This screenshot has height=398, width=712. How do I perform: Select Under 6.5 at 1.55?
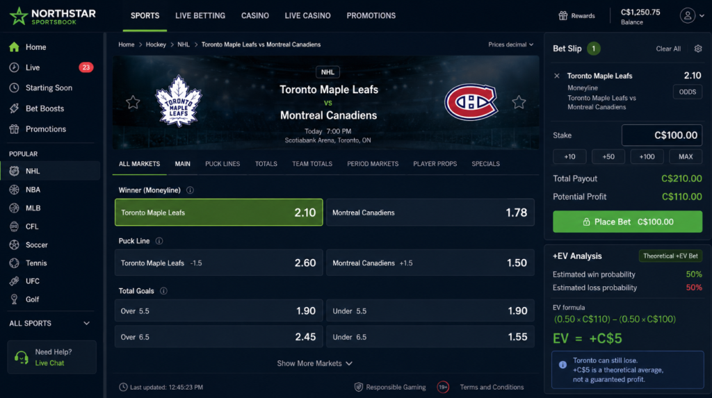(430, 337)
